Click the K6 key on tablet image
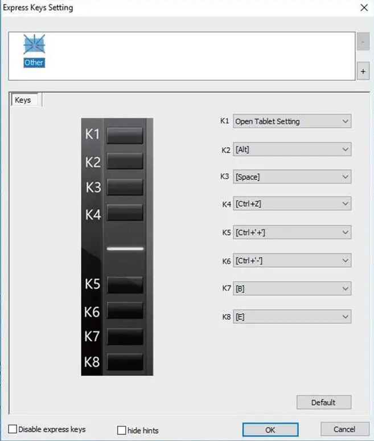The height and width of the screenshot is (441, 374). tap(125, 311)
